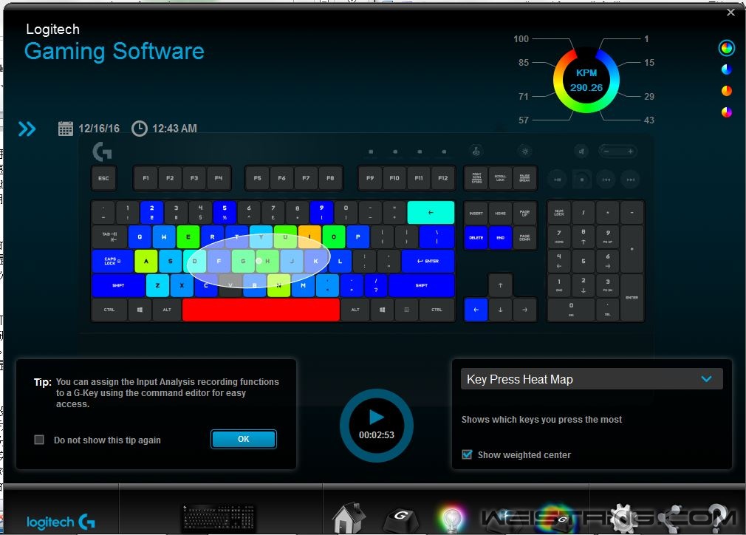The image size is (746, 535).
Task: Click the ESC key on keyboard map
Action: 103,179
